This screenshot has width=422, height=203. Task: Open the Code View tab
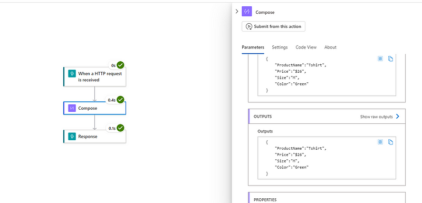[x=306, y=47]
